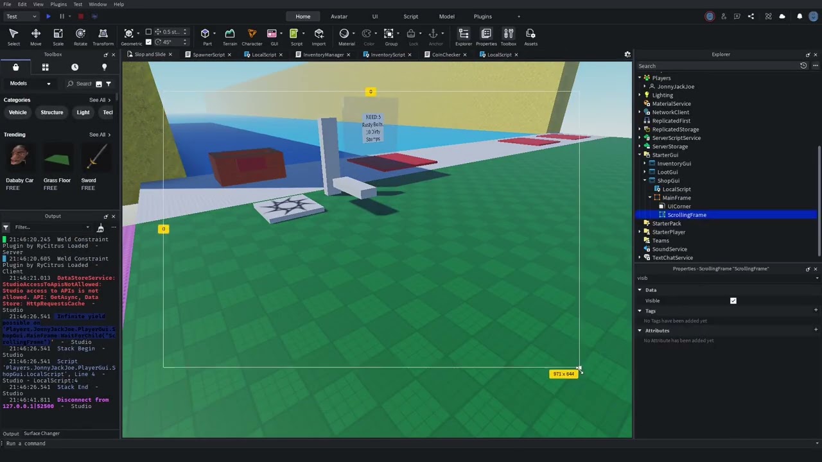This screenshot has width=822, height=462.
Task: Open the File menu
Action: click(7, 4)
